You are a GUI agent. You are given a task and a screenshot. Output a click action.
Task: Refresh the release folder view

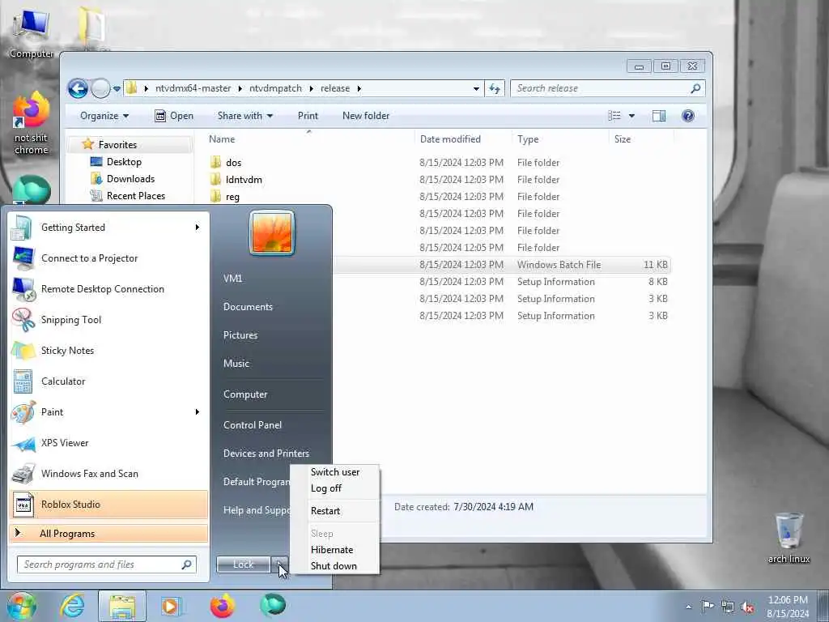tap(495, 88)
